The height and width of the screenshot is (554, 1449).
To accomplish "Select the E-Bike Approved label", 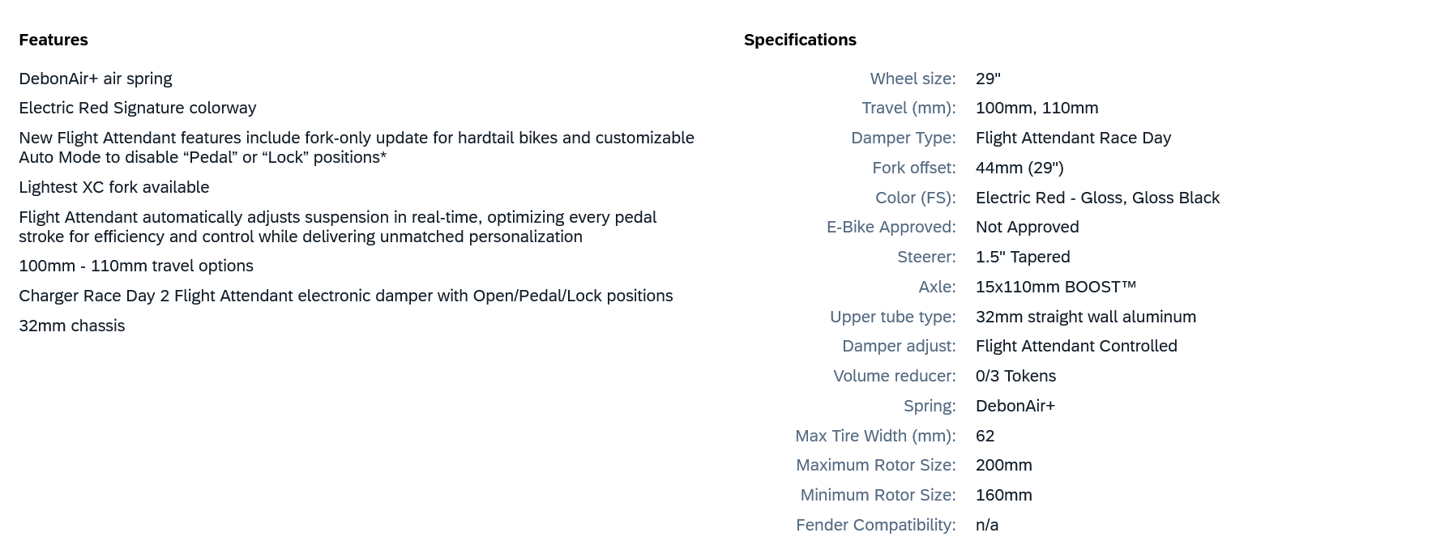I will pyautogui.click(x=891, y=227).
